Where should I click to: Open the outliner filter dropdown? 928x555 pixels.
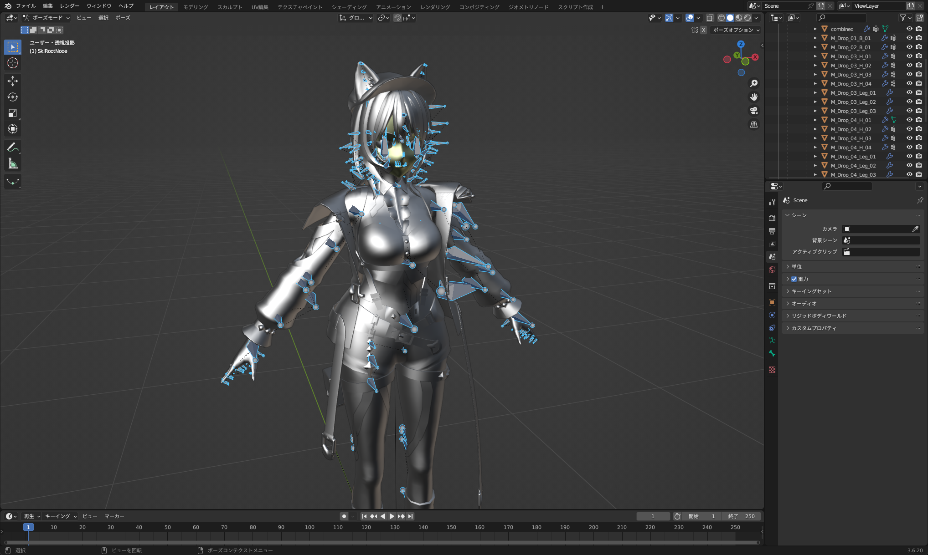[905, 18]
